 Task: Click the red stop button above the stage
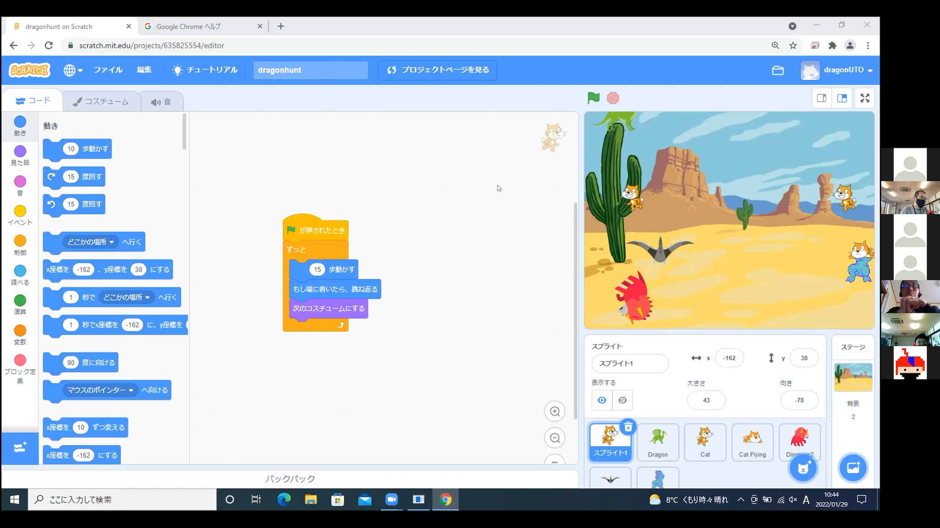[613, 98]
